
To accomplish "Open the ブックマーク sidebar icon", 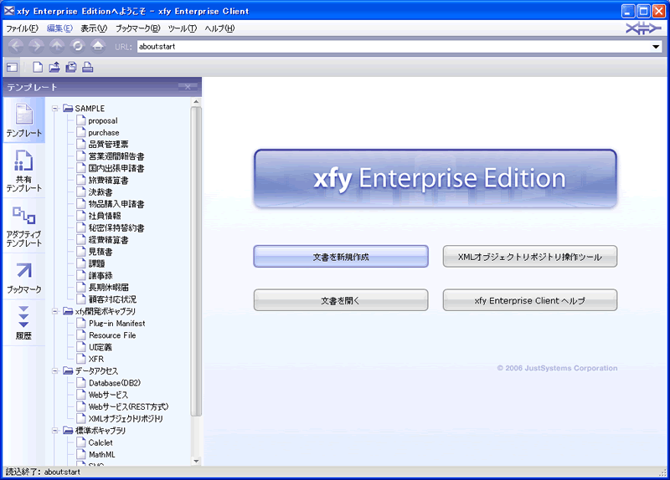I will pos(24,278).
